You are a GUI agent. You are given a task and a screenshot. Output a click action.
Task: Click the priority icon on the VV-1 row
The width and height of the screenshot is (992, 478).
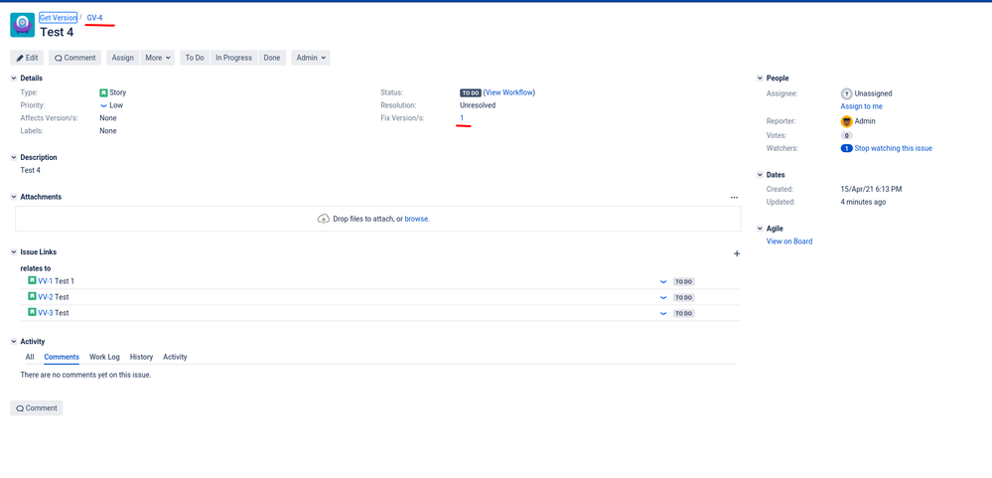pyautogui.click(x=663, y=281)
